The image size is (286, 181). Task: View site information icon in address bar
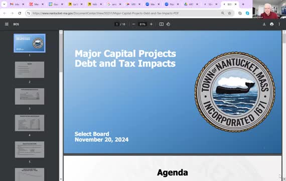[29, 13]
